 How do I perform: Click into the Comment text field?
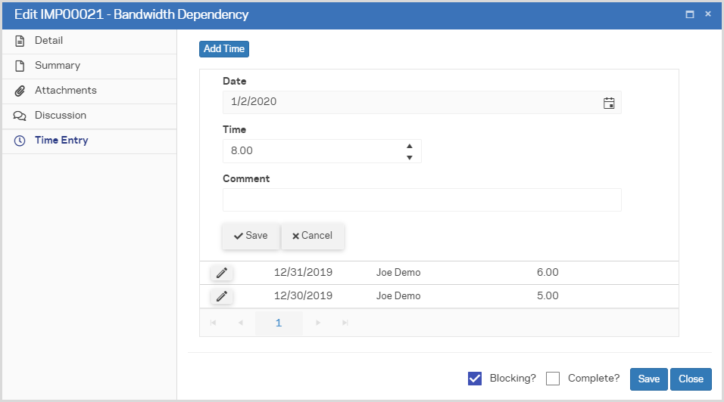click(x=421, y=200)
